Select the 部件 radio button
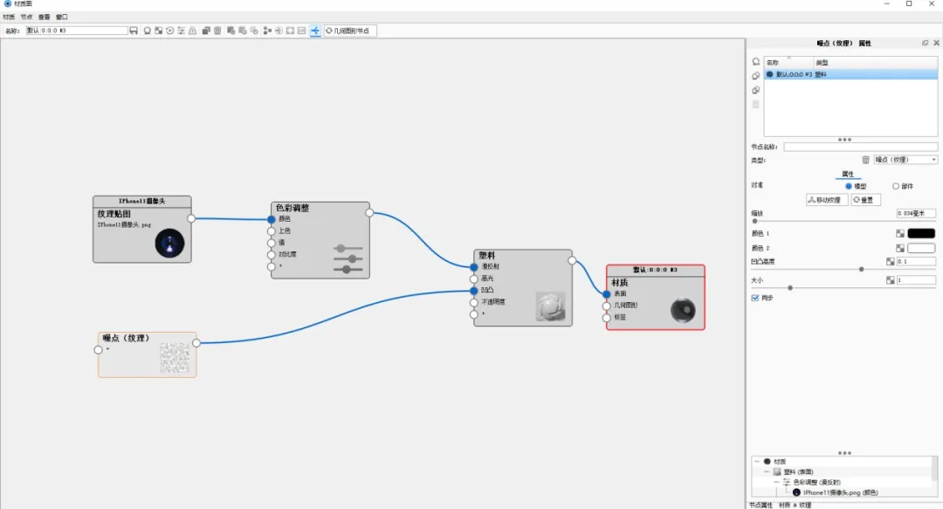The height and width of the screenshot is (509, 943). click(896, 187)
